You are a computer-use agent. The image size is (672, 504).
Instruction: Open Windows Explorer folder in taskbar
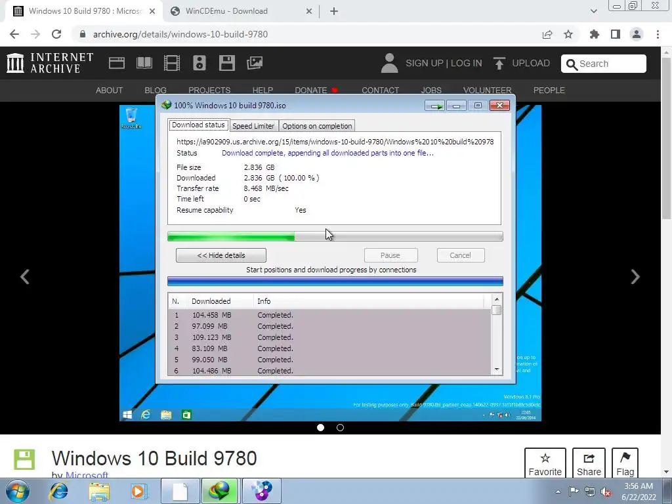point(99,491)
